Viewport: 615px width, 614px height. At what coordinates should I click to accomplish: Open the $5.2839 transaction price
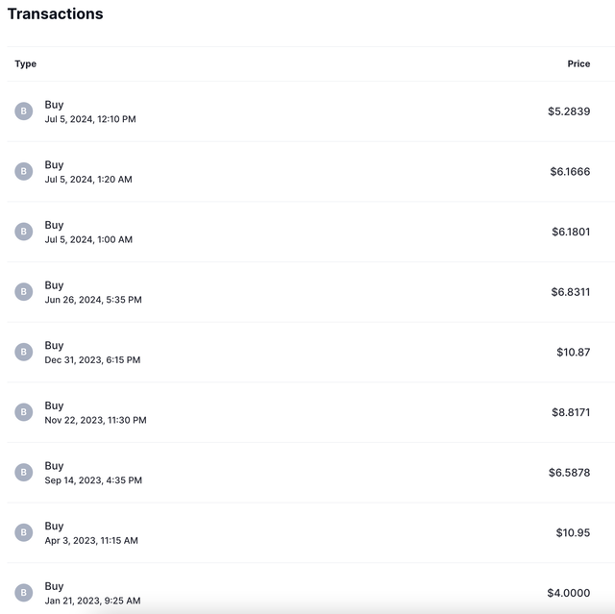[x=569, y=111]
